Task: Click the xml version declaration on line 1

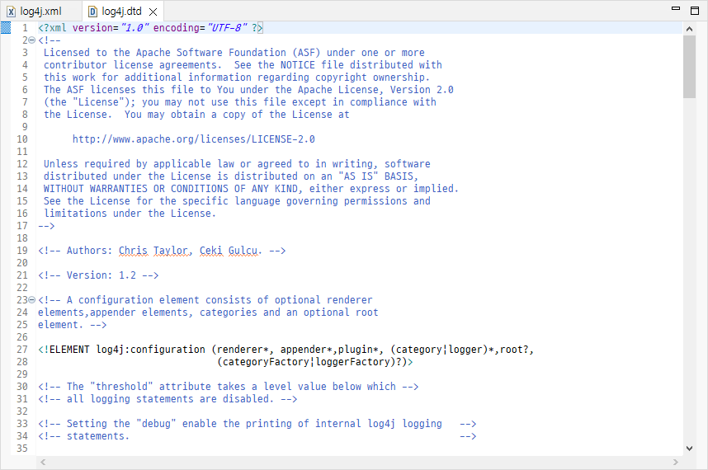Action: pos(150,28)
